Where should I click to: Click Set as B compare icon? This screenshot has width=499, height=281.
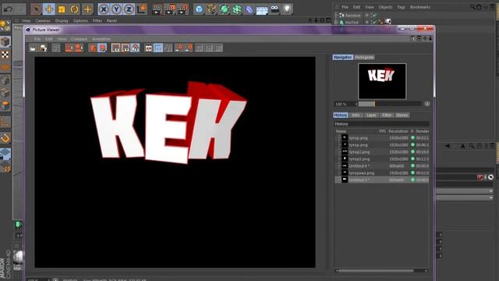point(189,48)
